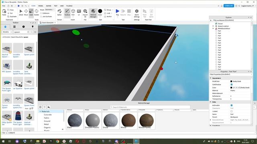The image size is (257, 144).
Task: Click the Cut command in Clipboard
Action: 10,13
